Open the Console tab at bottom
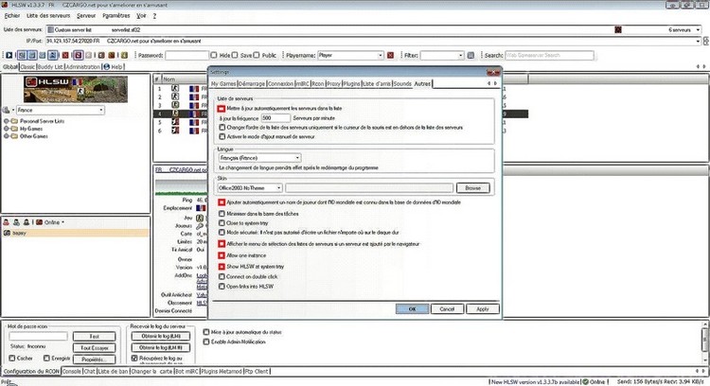 pos(72,372)
